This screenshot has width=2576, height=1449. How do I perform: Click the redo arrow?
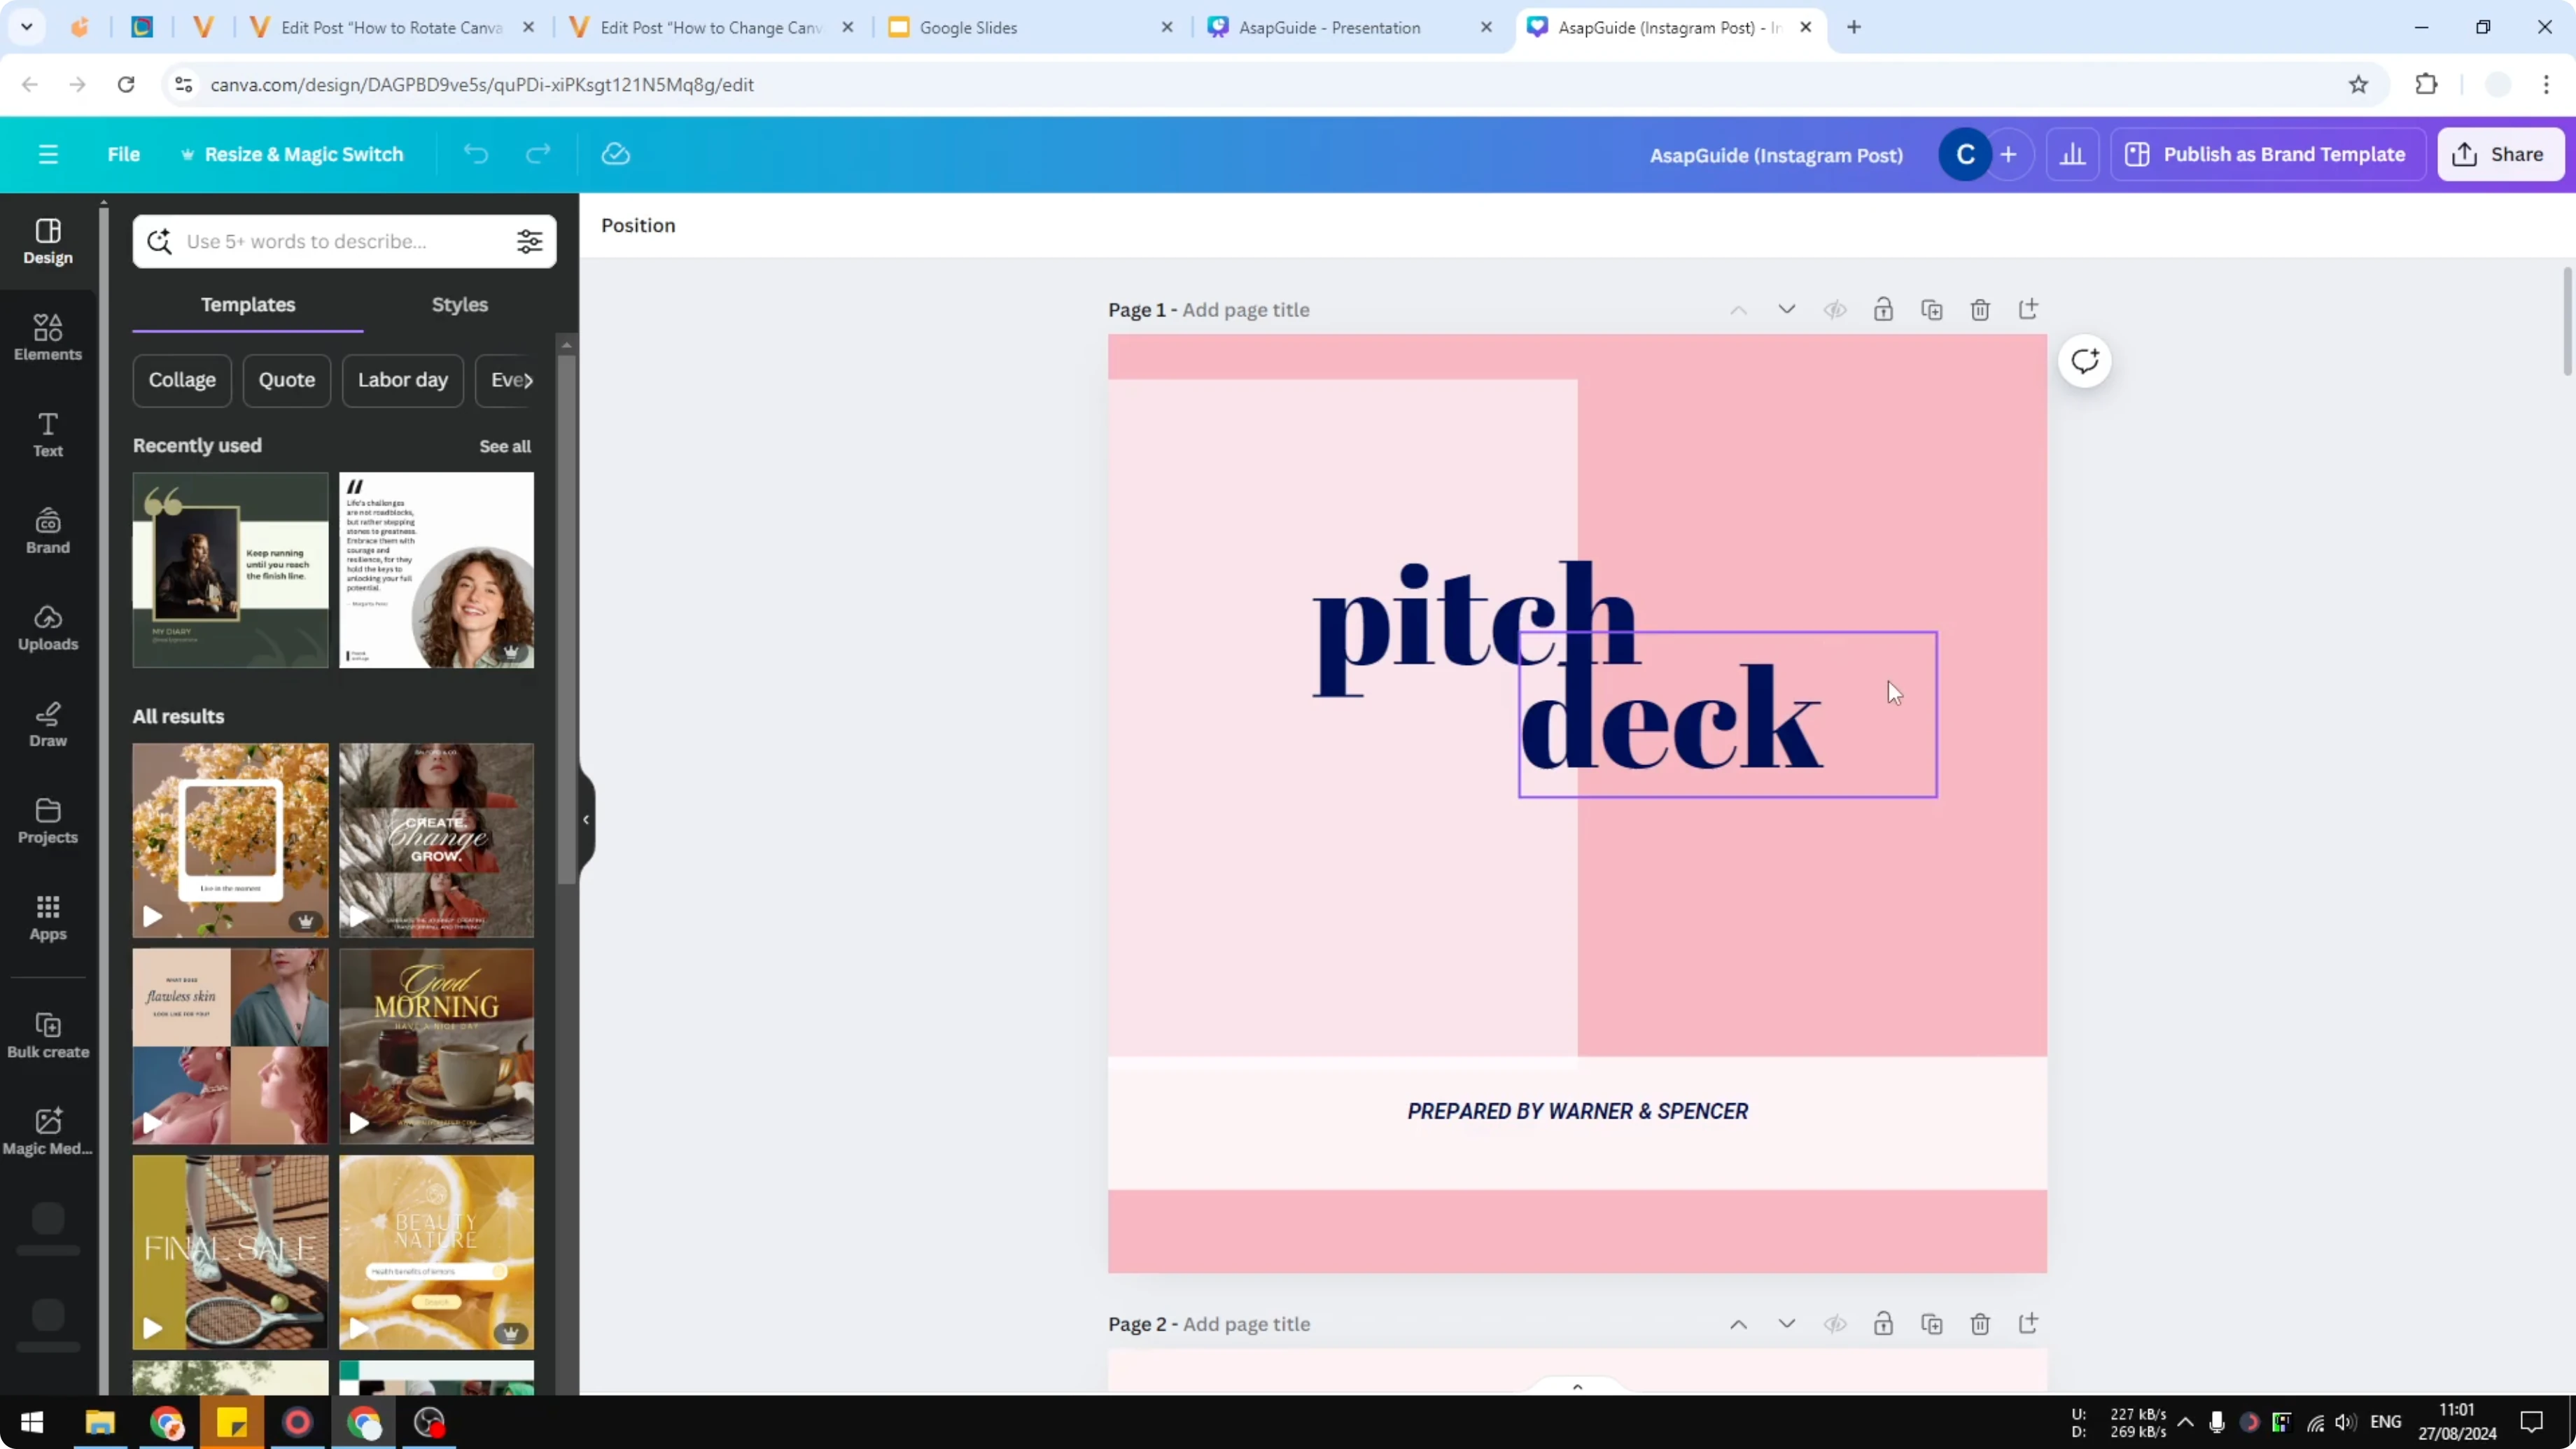(x=538, y=154)
